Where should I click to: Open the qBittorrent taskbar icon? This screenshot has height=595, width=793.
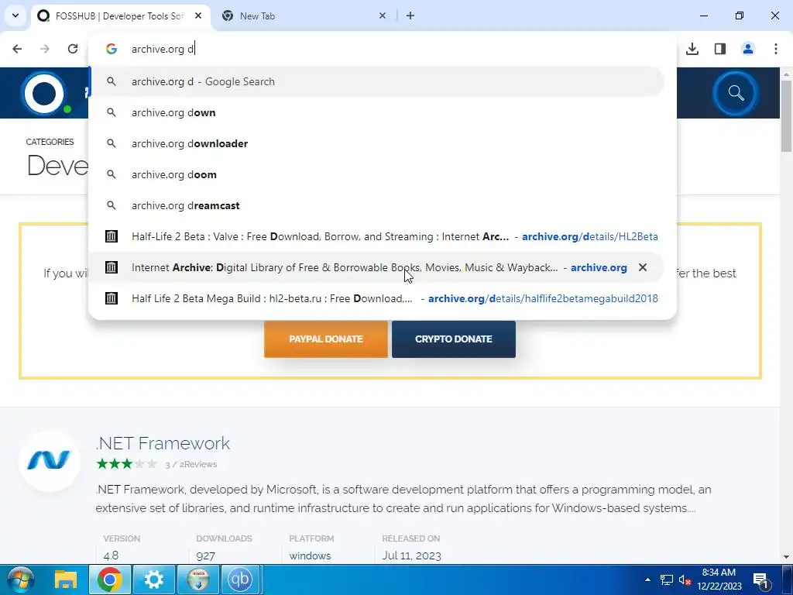pyautogui.click(x=240, y=580)
